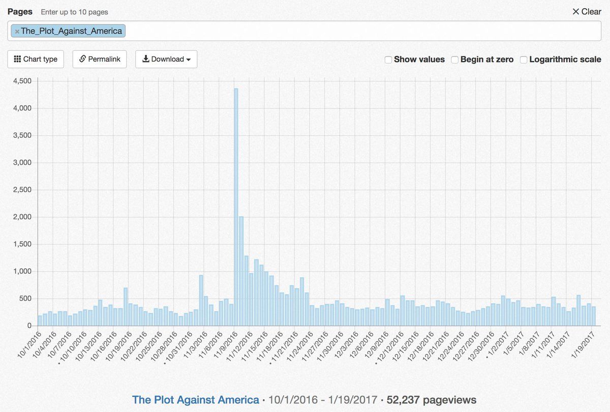
Task: Copy the Permalink link
Action: pyautogui.click(x=100, y=59)
